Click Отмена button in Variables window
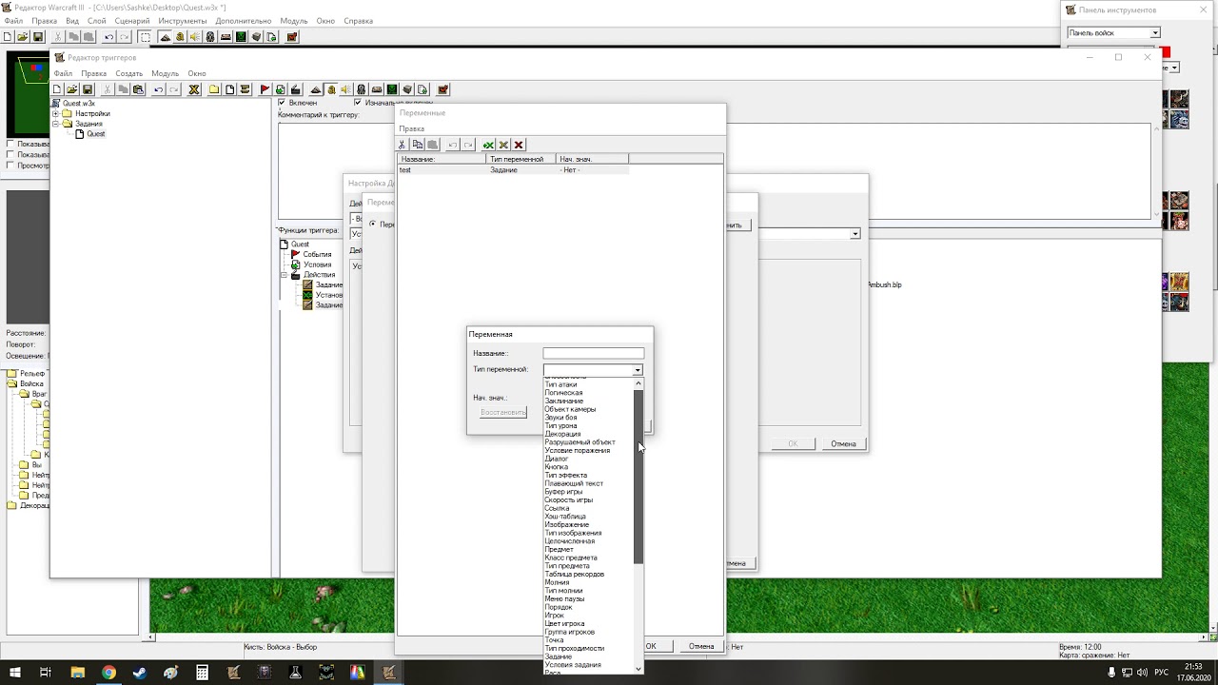The width and height of the screenshot is (1218, 685). click(x=701, y=646)
